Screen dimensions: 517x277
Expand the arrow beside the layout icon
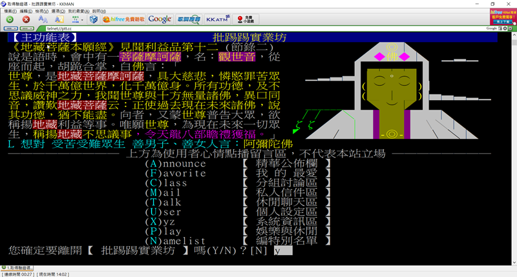point(82,20)
